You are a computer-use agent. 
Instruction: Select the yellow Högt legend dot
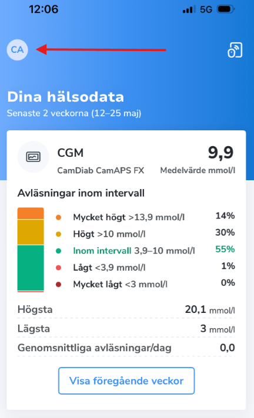58,234
